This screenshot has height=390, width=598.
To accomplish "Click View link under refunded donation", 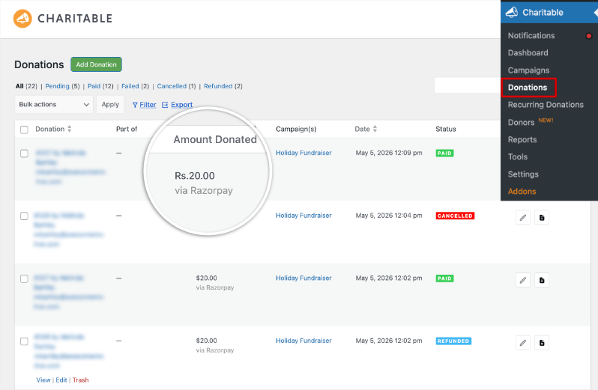I will pyautogui.click(x=43, y=380).
